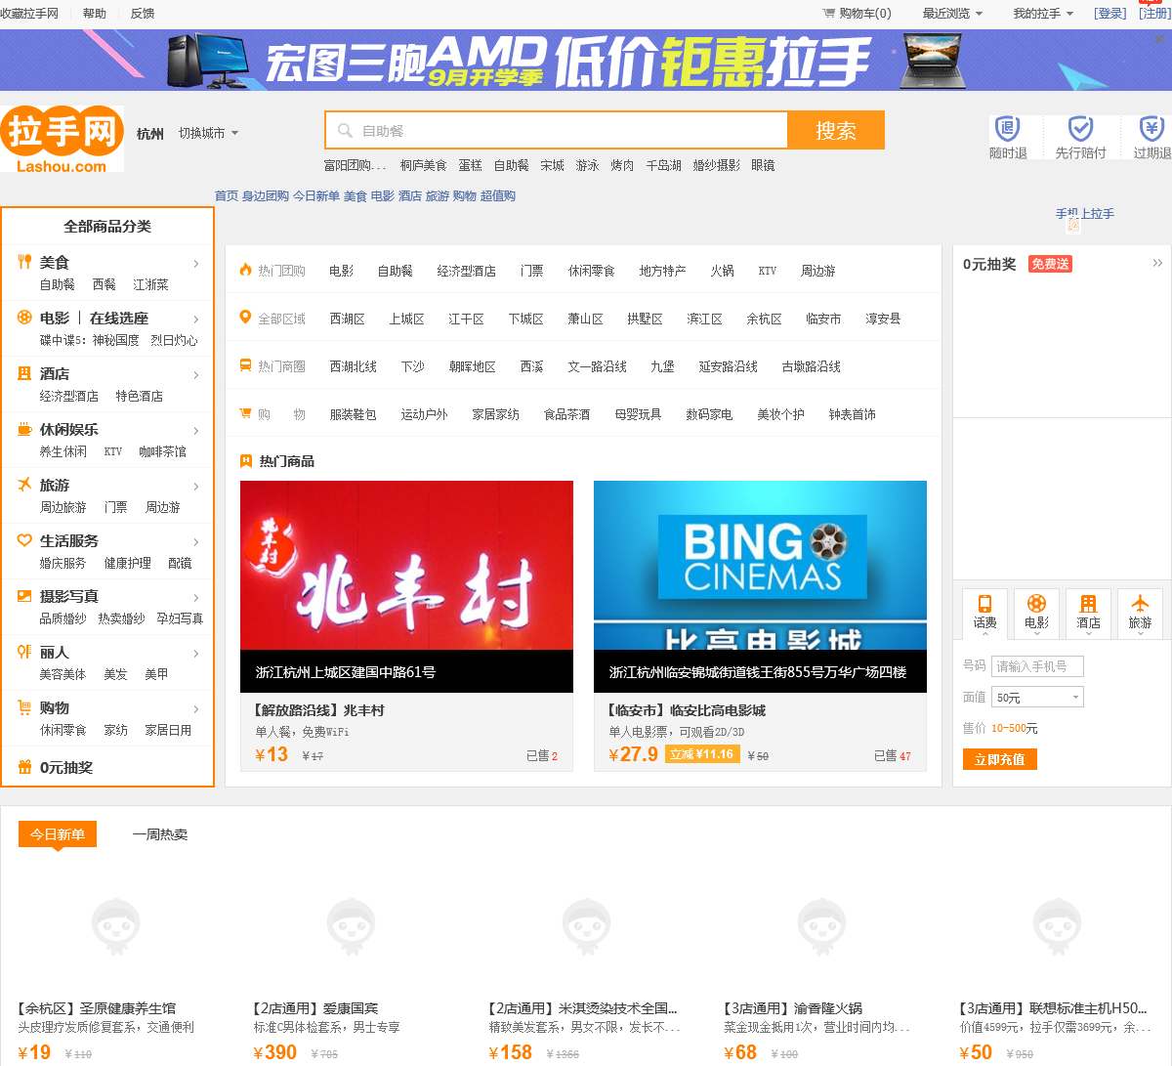Click the 注册 link
This screenshot has height=1066, width=1172.
pyautogui.click(x=1155, y=14)
